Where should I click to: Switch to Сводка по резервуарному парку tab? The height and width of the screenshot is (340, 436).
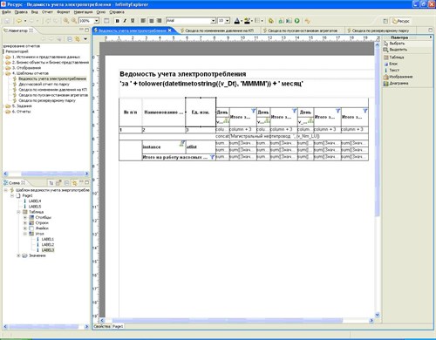pyautogui.click(x=380, y=31)
